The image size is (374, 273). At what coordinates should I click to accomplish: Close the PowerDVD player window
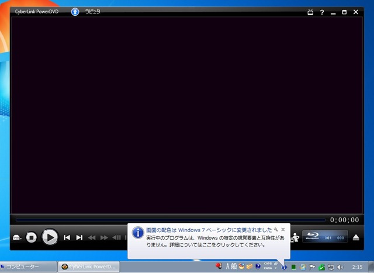[356, 12]
